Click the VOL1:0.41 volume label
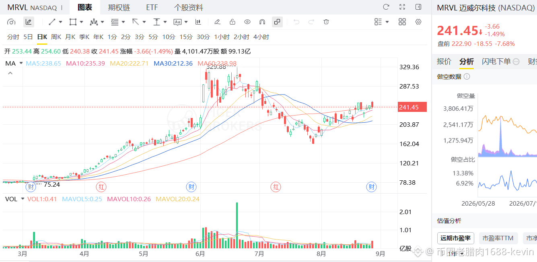This screenshot has width=537, height=262. [42, 199]
